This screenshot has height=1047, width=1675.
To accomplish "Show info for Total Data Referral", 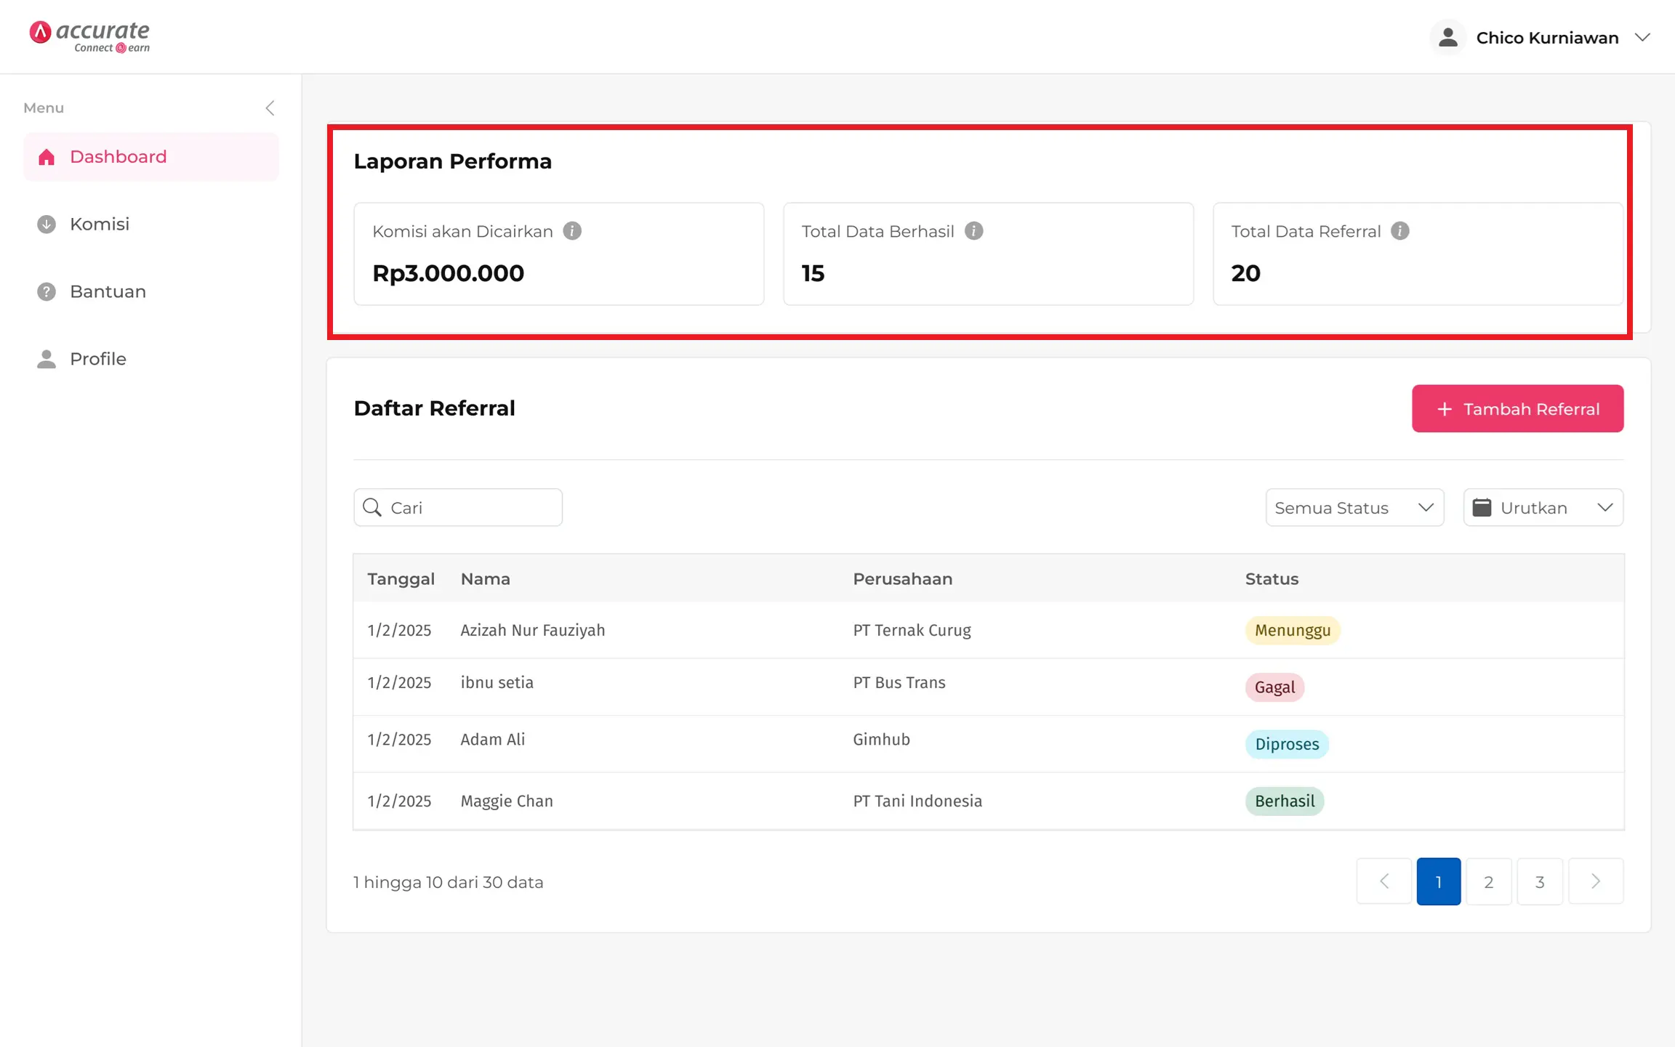I will (x=1400, y=231).
